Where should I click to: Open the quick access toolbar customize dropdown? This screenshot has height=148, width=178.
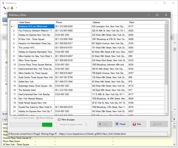[16, 8]
